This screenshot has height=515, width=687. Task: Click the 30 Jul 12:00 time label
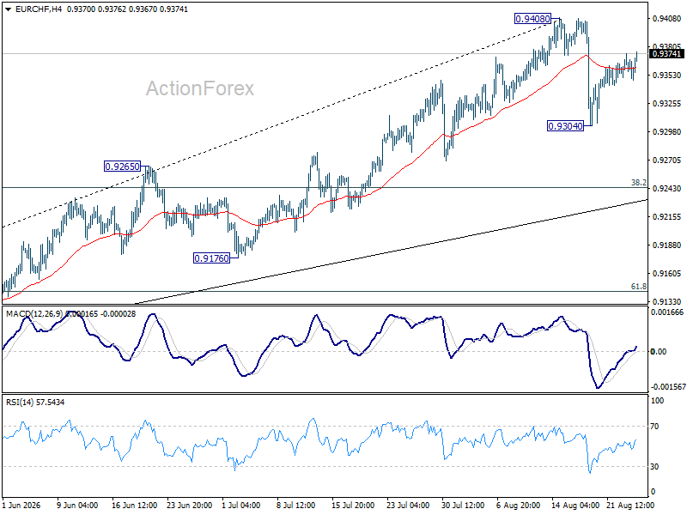[x=463, y=506]
